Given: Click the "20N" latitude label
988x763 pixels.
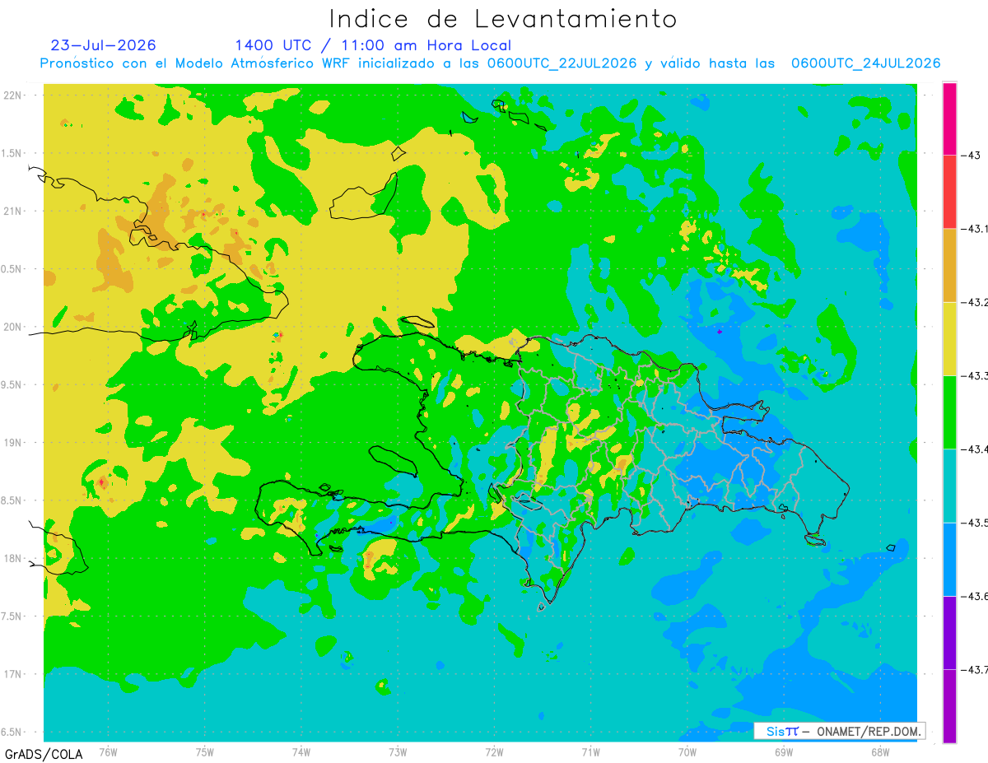Looking at the screenshot, I should click(x=14, y=327).
